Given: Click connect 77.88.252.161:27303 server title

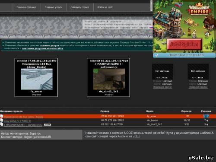Looking at the screenshot, I should [x=37, y=61].
